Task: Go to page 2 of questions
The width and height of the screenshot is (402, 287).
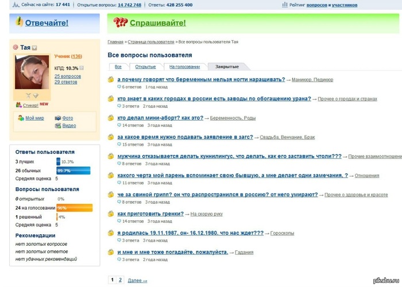Action: point(120,280)
